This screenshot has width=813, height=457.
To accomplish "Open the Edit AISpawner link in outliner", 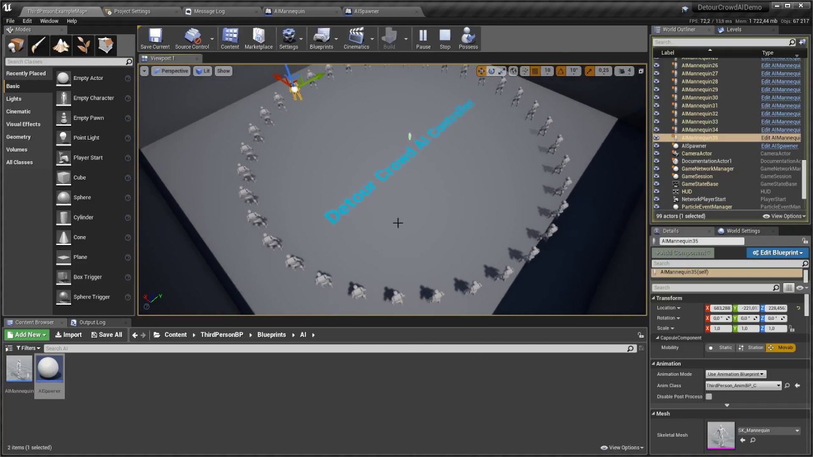I will (779, 146).
